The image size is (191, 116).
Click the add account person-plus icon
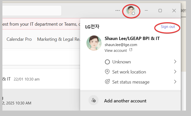coord(93,100)
